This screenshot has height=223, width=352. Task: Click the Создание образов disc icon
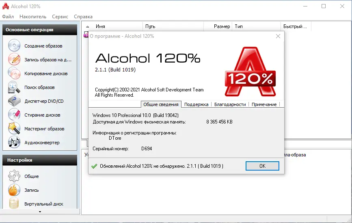point(14,45)
